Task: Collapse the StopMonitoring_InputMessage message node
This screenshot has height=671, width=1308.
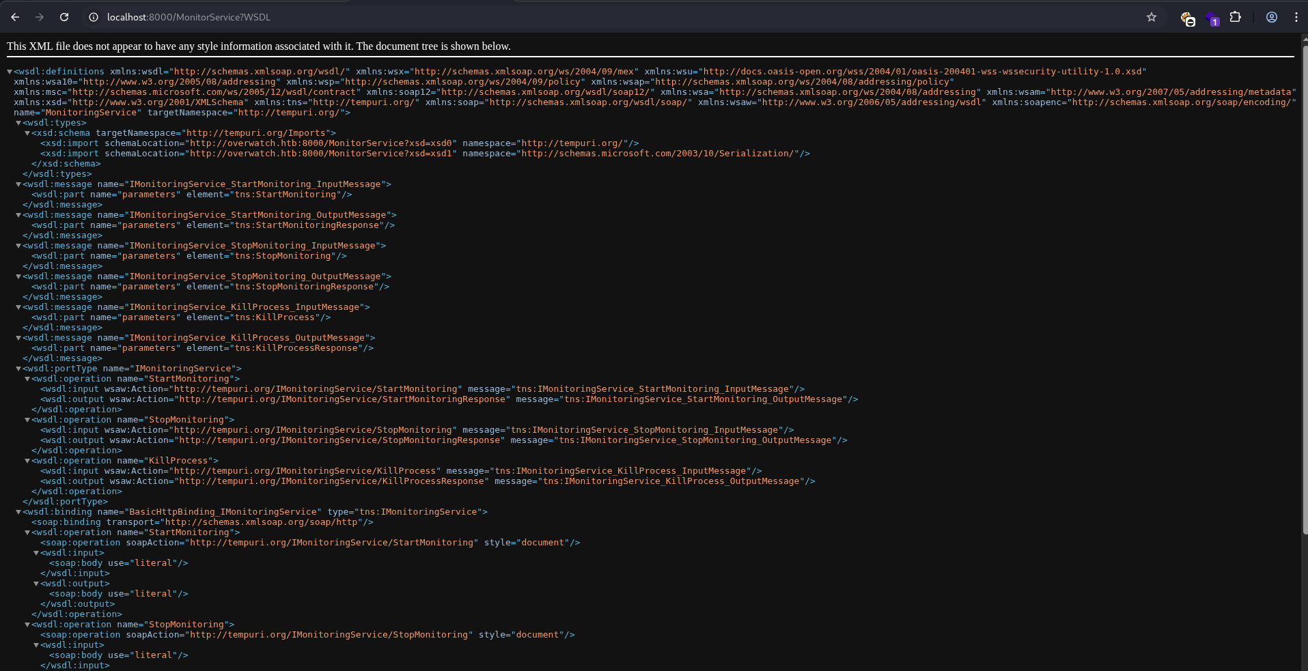Action: coord(18,246)
